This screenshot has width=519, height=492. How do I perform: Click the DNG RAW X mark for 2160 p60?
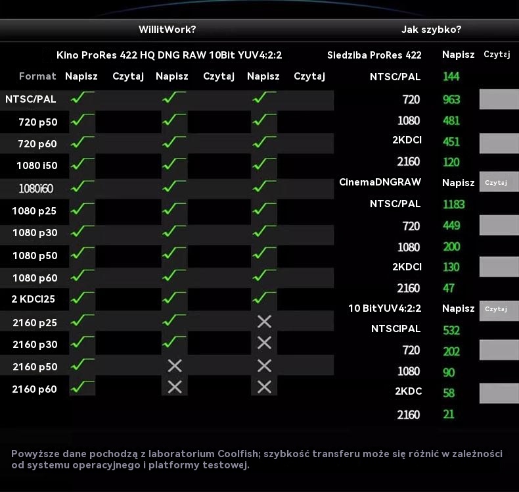(174, 387)
